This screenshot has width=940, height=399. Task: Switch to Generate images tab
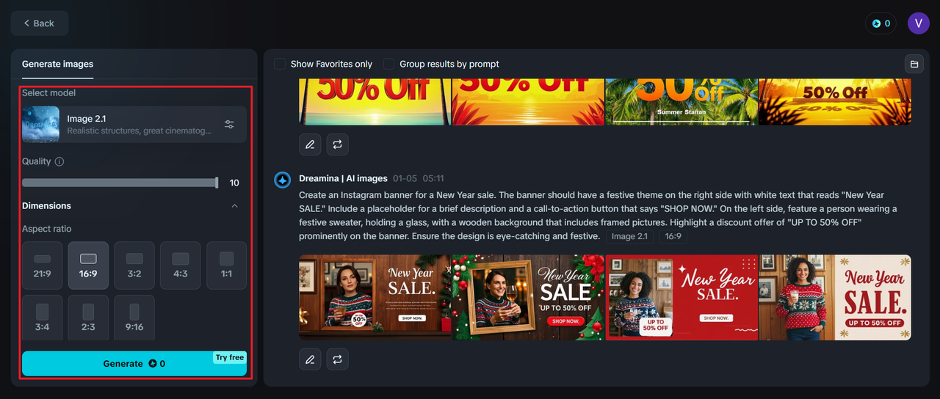[57, 64]
